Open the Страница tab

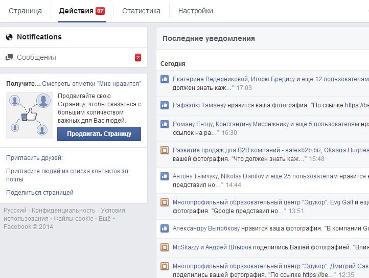[25, 11]
